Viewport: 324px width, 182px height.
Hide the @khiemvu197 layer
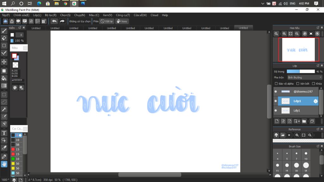coord(276,91)
